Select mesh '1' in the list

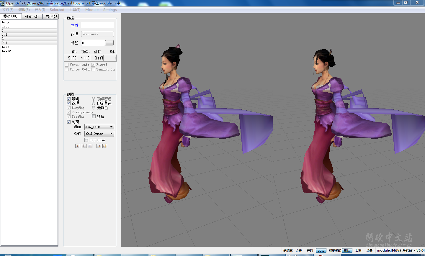(x=29, y=30)
